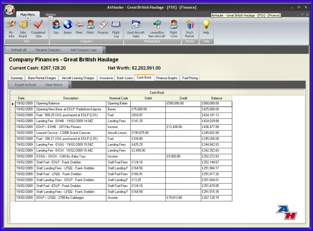
Task: Select the £500,000.00 credit cell
Action: coord(183,104)
